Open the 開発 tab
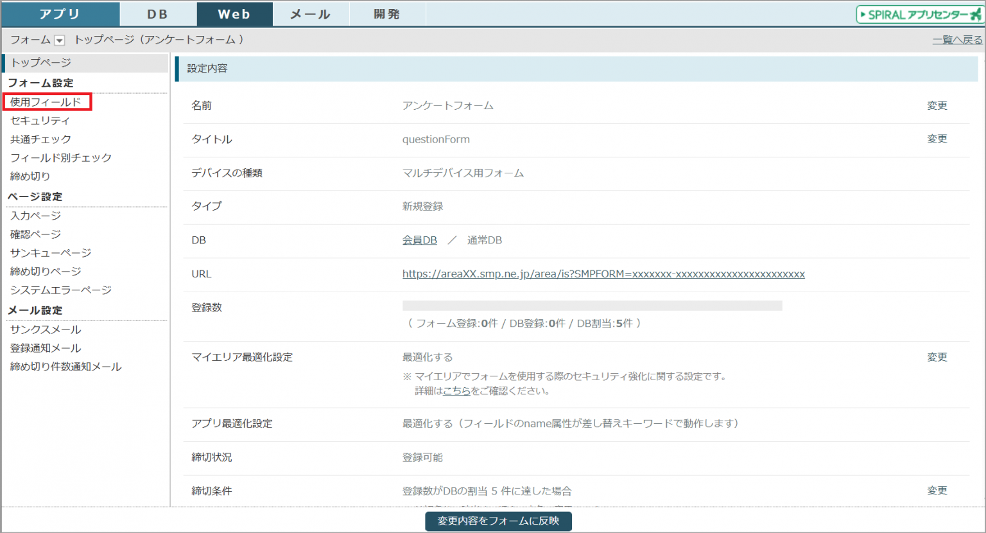 click(x=387, y=14)
